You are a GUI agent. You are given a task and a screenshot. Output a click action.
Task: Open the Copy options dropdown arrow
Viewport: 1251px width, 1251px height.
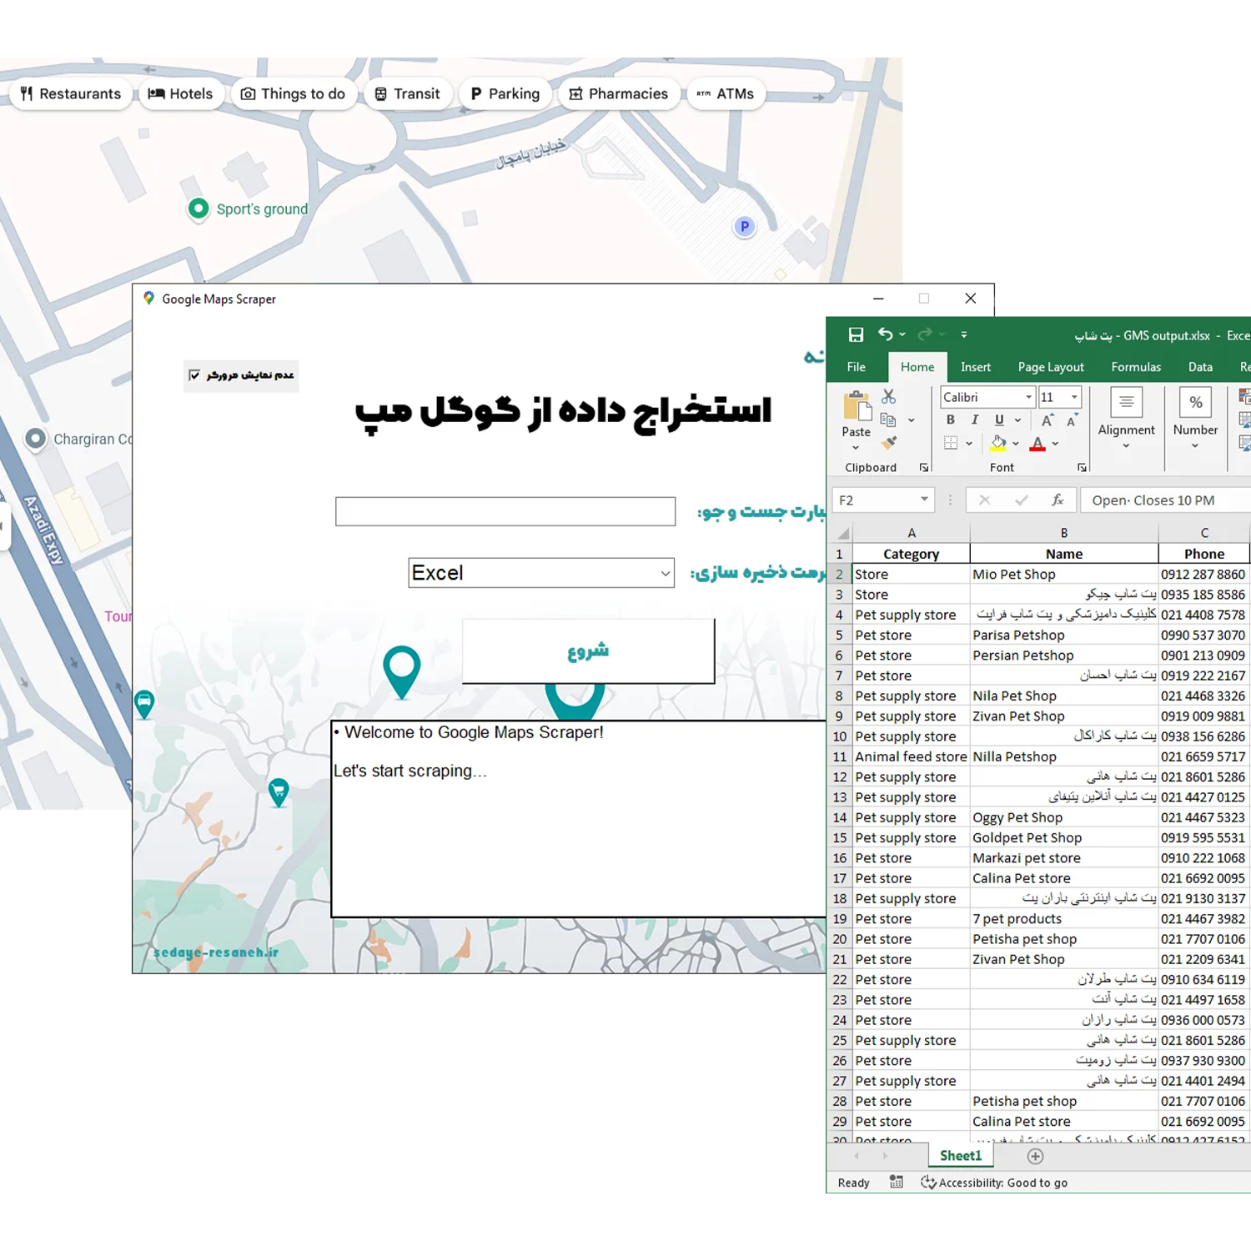pyautogui.click(x=911, y=420)
